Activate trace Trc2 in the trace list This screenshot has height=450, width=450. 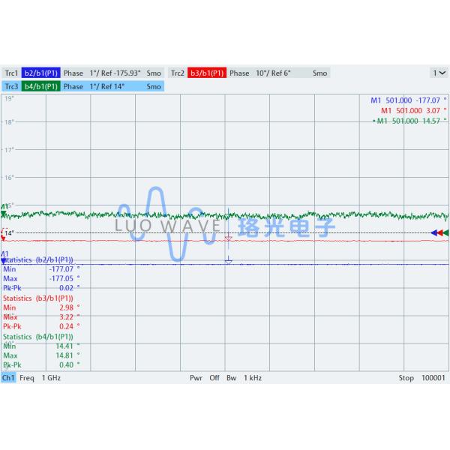tap(177, 73)
